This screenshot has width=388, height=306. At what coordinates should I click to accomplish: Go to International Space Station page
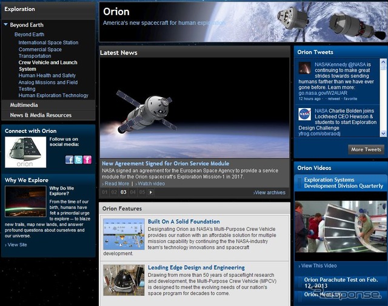tap(48, 42)
